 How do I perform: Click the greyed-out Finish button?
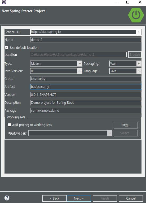point(105,198)
